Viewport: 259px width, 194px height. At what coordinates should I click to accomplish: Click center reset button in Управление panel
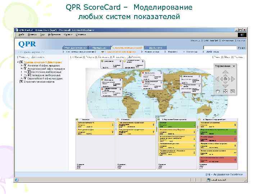[225, 79]
